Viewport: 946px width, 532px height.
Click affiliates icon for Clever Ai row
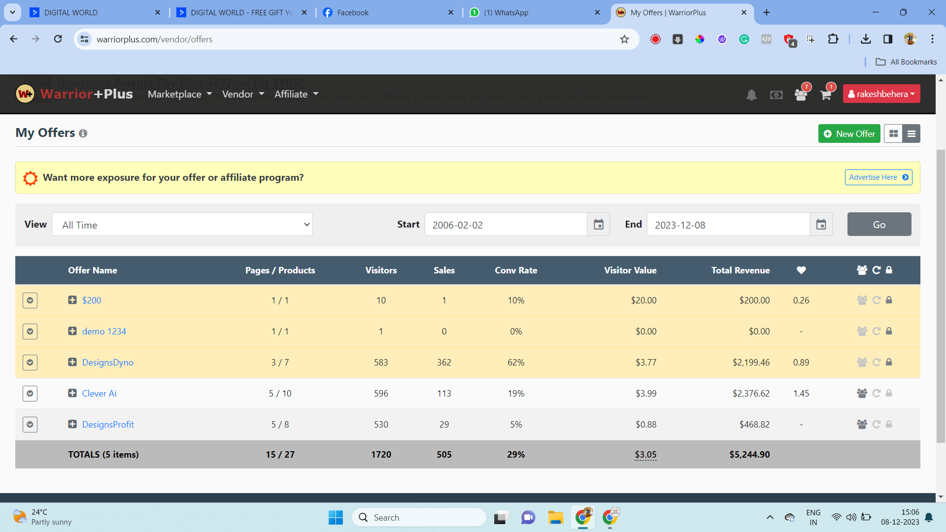click(862, 393)
